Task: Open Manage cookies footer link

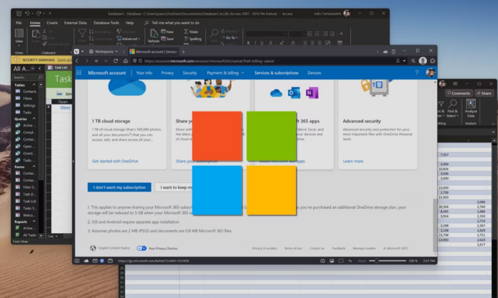Action: (x=364, y=248)
